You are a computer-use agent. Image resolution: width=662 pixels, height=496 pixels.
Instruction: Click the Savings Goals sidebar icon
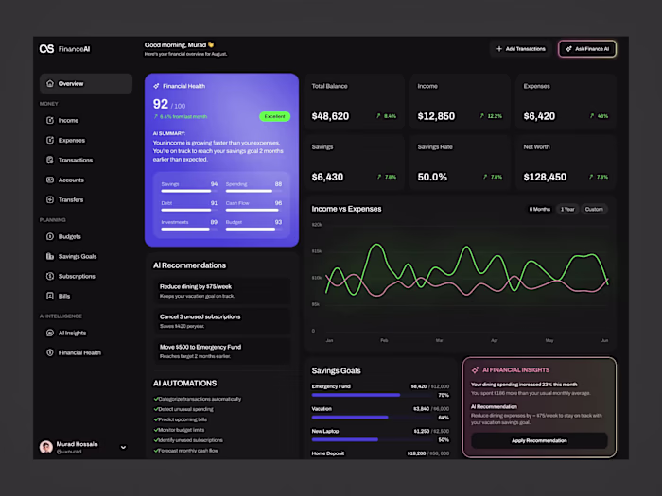coord(50,256)
